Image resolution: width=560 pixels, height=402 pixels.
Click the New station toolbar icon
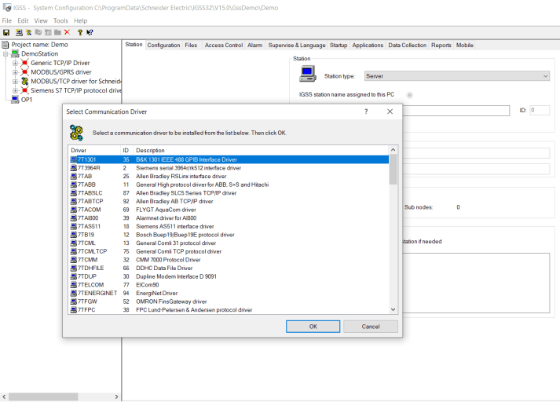(x=18, y=32)
